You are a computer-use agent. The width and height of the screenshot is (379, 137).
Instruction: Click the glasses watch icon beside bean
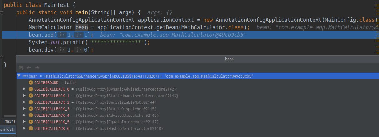pos(25,76)
